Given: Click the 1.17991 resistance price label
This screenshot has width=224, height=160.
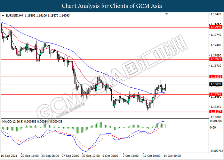Looking at the screenshot, I should (216, 27).
